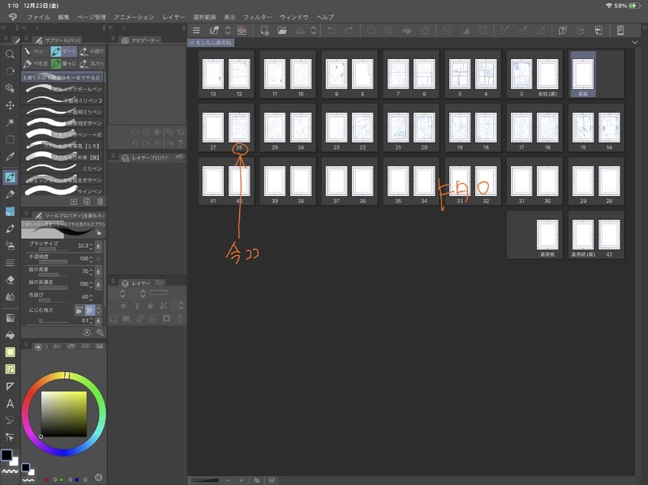Select the Auto select magic wand tool
The image size is (648, 485).
click(10, 122)
